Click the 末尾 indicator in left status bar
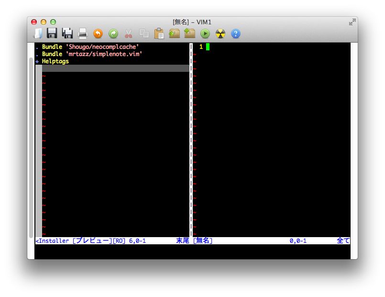385x297 pixels. [183, 240]
